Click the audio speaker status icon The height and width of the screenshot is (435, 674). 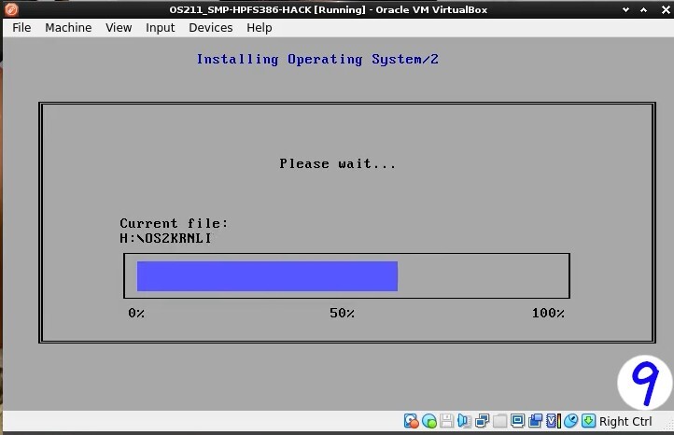464,421
